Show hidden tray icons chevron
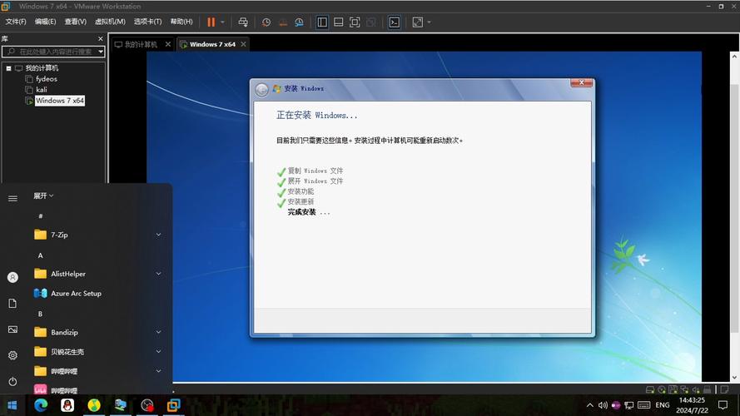The image size is (740, 416). pyautogui.click(x=590, y=405)
